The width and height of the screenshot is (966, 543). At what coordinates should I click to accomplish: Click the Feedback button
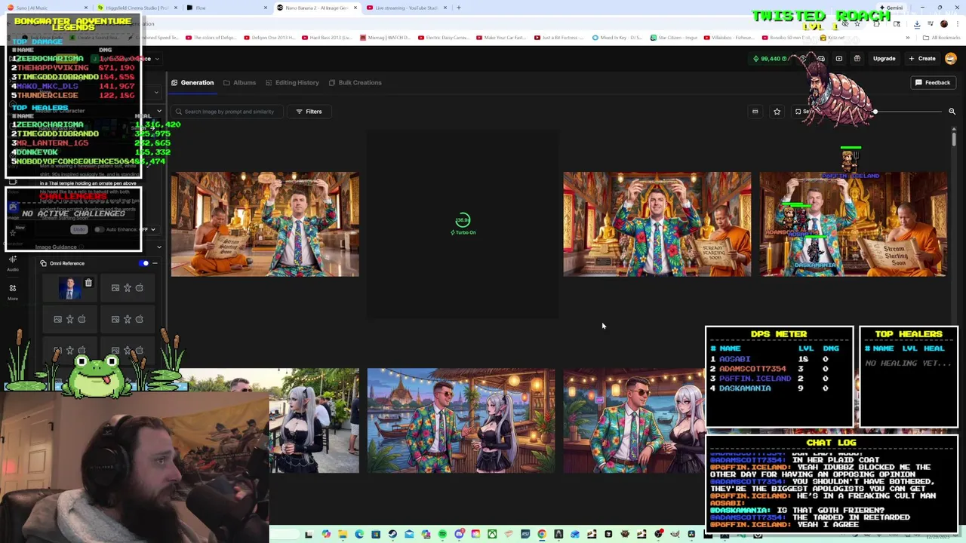(933, 82)
